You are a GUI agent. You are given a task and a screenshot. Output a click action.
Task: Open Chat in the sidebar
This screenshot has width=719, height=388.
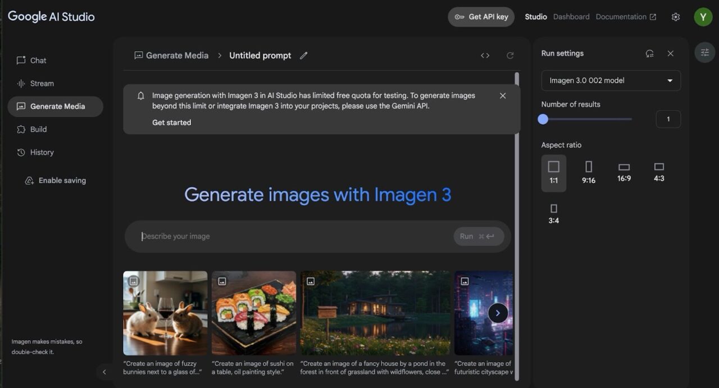55,61
